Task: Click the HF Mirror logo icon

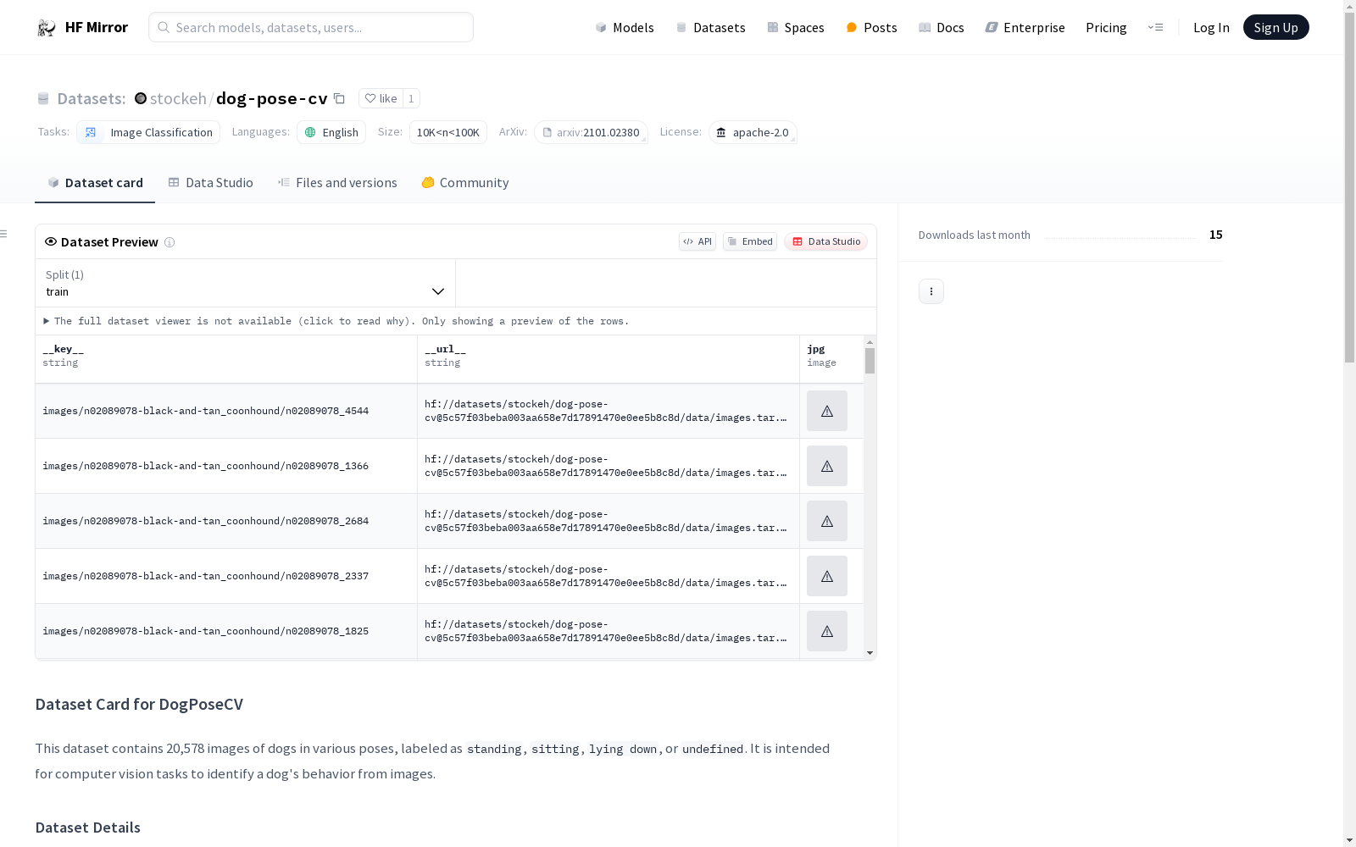Action: click(x=47, y=28)
